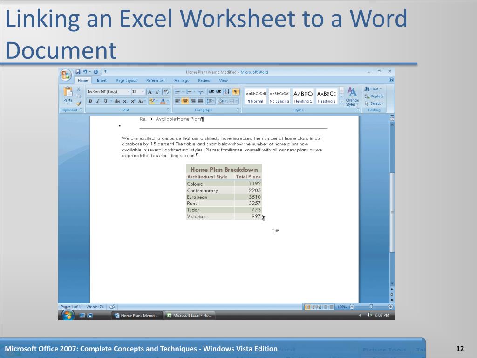The height and width of the screenshot is (358, 477).
Task: Center the paragraph text
Action: (185, 101)
